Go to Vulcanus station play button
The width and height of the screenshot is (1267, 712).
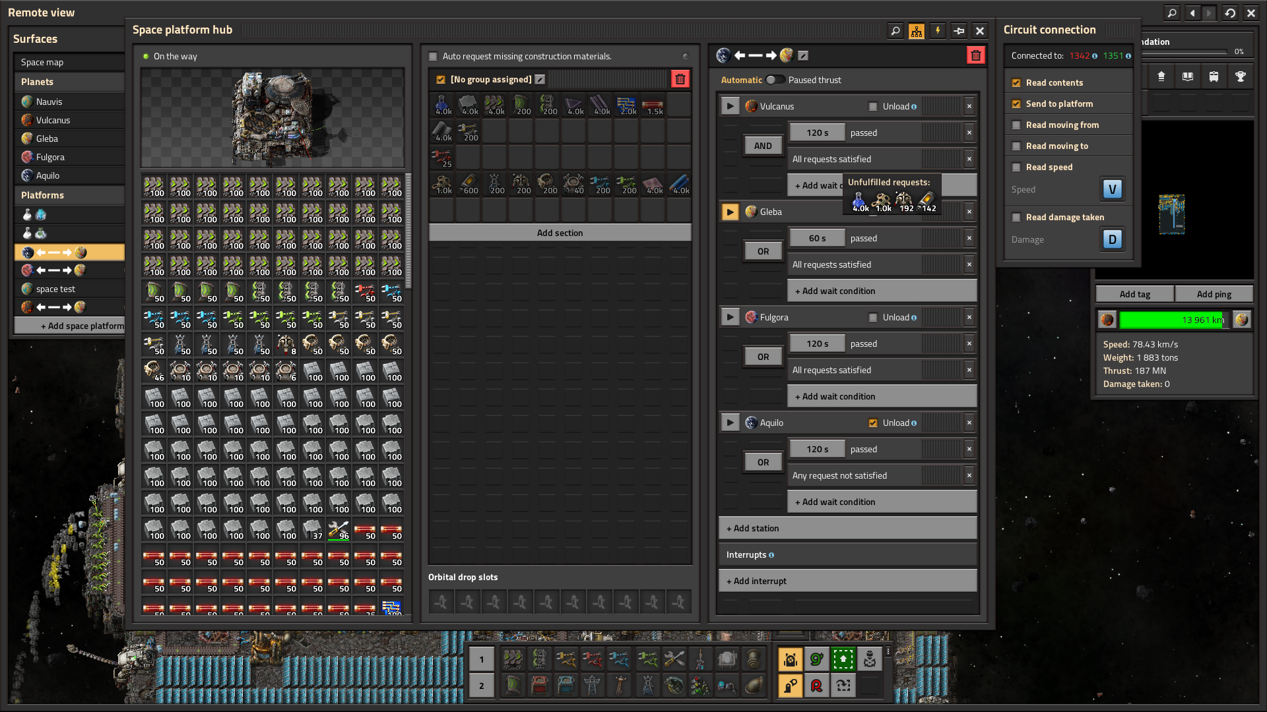(730, 106)
